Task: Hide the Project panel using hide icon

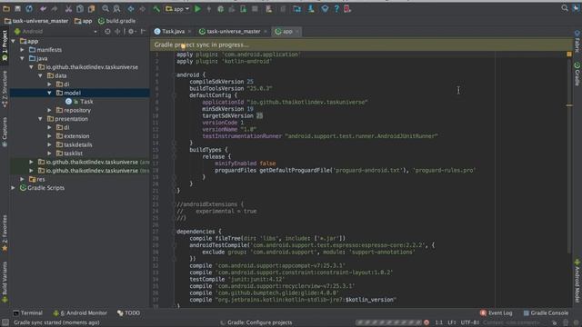Action: 143,32
